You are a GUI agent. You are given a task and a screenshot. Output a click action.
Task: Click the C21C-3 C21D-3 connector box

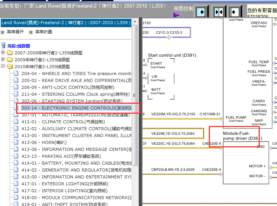click(x=166, y=33)
